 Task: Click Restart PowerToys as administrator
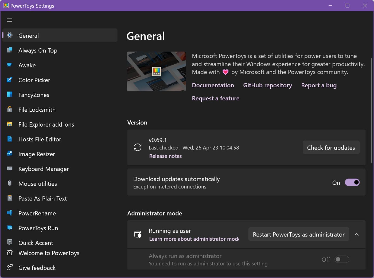tap(299, 234)
